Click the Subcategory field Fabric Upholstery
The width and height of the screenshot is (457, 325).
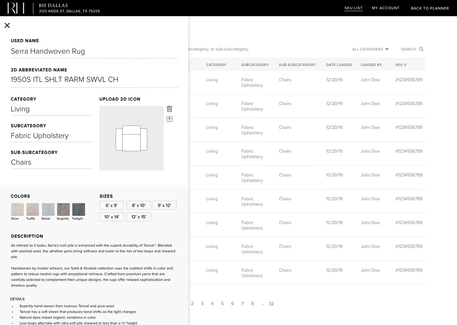click(51, 136)
